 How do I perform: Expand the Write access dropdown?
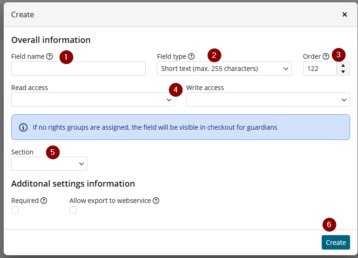click(268, 99)
